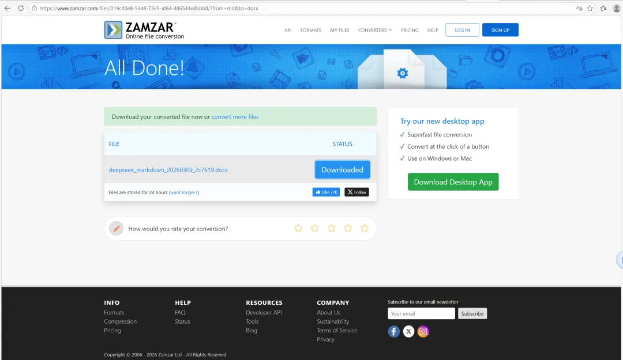Open the Terms of Service link
The width and height of the screenshot is (623, 360).
tap(337, 330)
